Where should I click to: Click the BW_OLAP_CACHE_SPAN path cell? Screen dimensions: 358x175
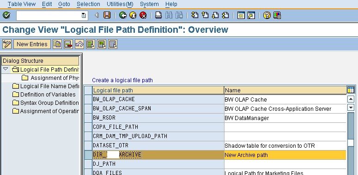[158, 109]
